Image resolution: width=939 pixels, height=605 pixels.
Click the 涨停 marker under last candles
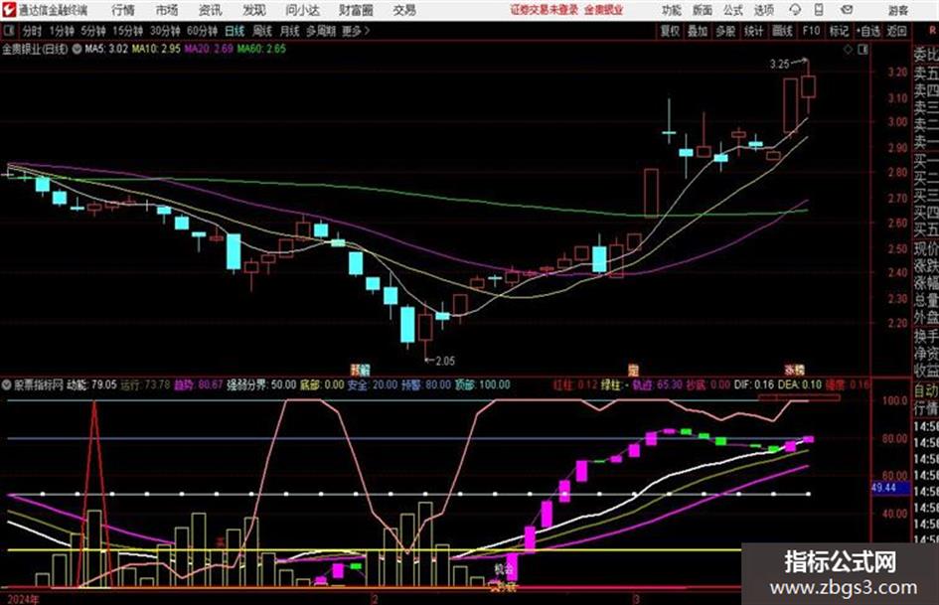pyautogui.click(x=795, y=370)
